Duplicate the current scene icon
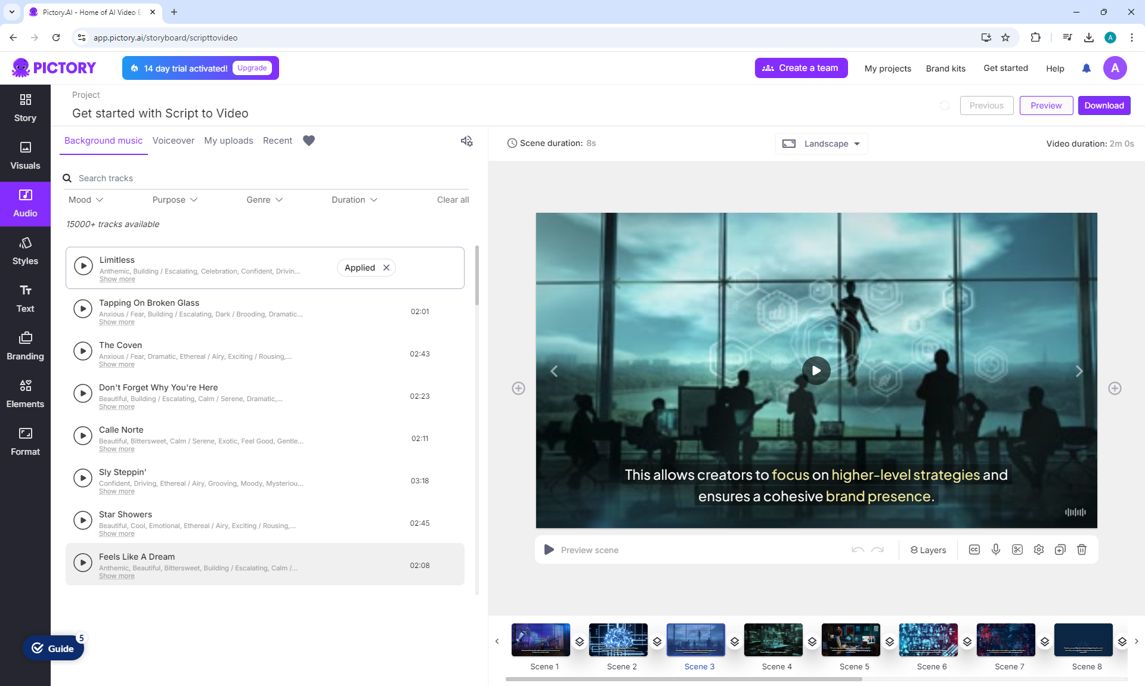Viewport: 1145px width, 686px height. point(1060,550)
